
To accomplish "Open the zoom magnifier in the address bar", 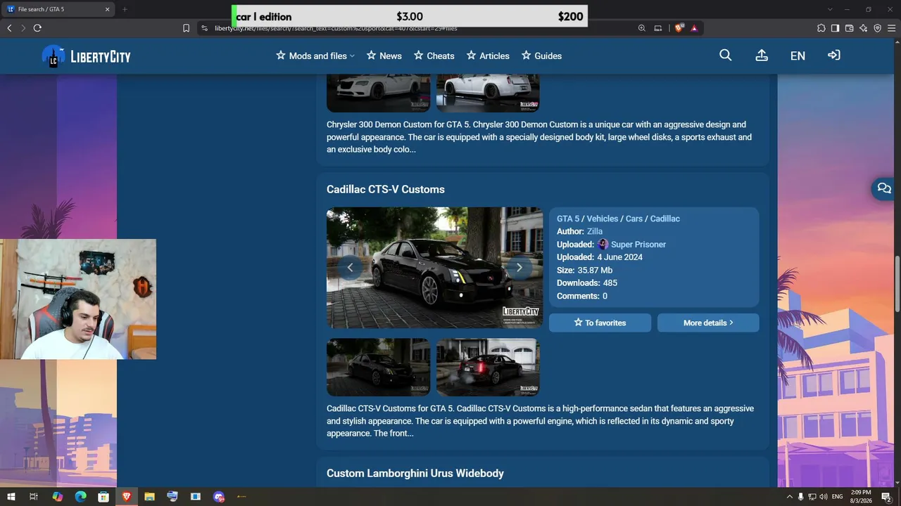I will click(642, 28).
